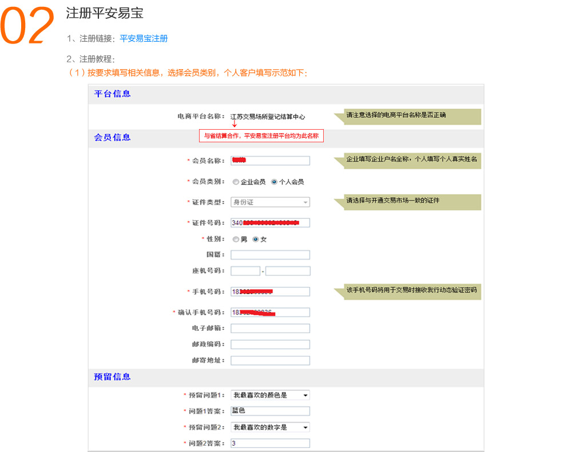Click the 电子邮箱 input field

click(x=270, y=329)
